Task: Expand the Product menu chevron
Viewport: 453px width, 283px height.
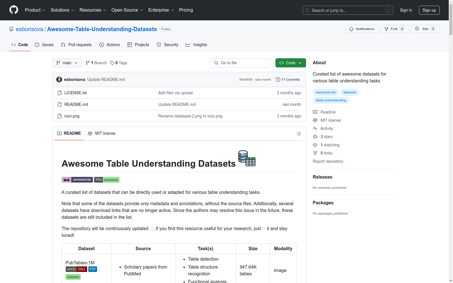Action: (44, 10)
